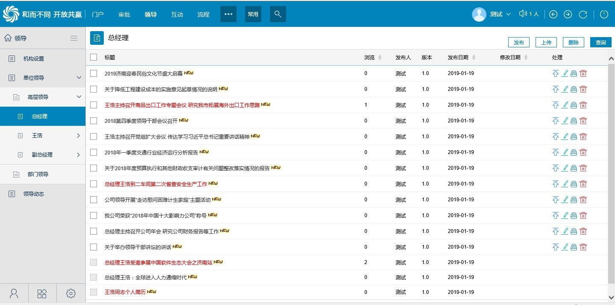Image resolution: width=615 pixels, height=305 pixels.
Task: Open the settings gear at sidebar bottom
Action: point(71,293)
